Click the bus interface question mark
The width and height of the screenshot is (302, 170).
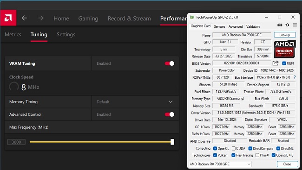tap(295, 77)
